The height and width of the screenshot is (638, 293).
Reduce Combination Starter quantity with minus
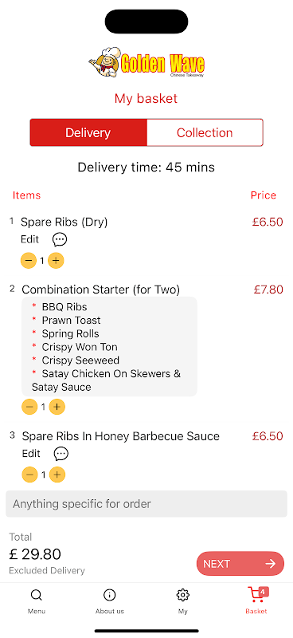[29, 407]
